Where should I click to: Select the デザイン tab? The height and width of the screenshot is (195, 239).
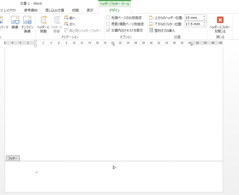(x=115, y=10)
